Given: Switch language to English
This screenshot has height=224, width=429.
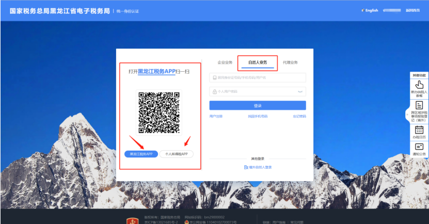Looking at the screenshot, I should pos(372,10).
